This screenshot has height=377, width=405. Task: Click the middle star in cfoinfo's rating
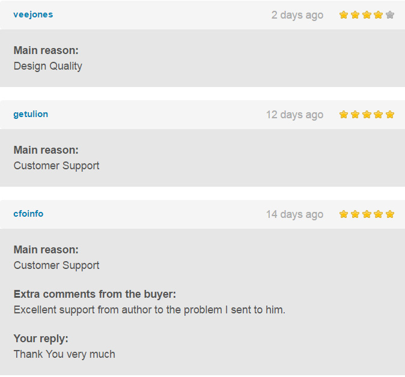click(367, 214)
